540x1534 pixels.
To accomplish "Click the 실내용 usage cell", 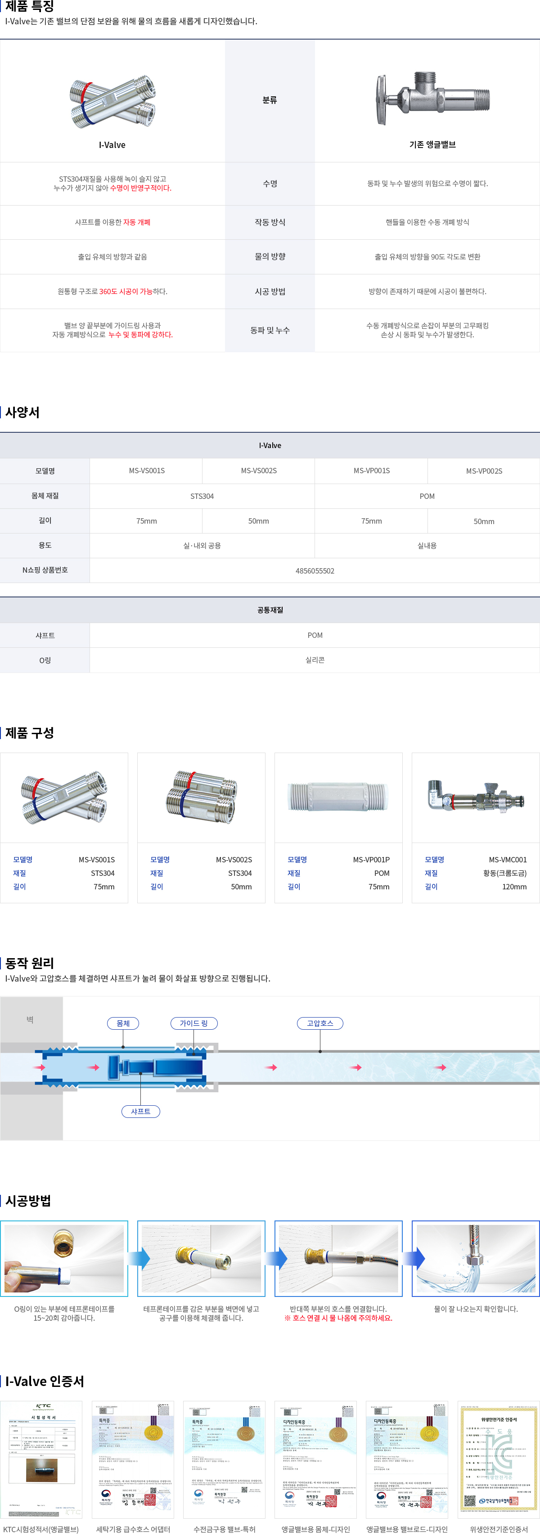I will [x=427, y=546].
